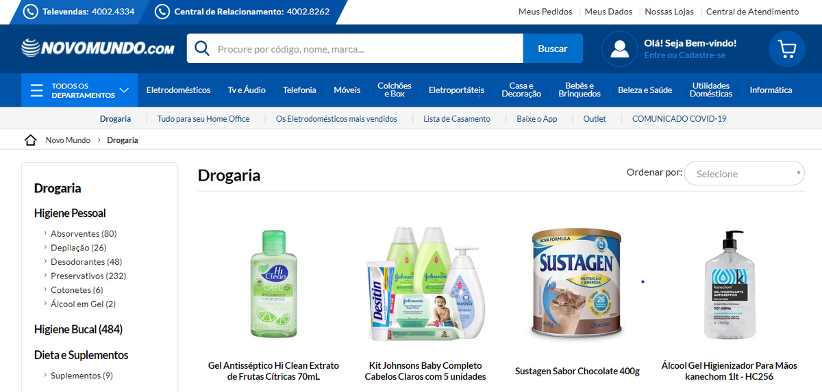
Task: Expand the Suplementos (9) subcategory
Action: coord(82,376)
